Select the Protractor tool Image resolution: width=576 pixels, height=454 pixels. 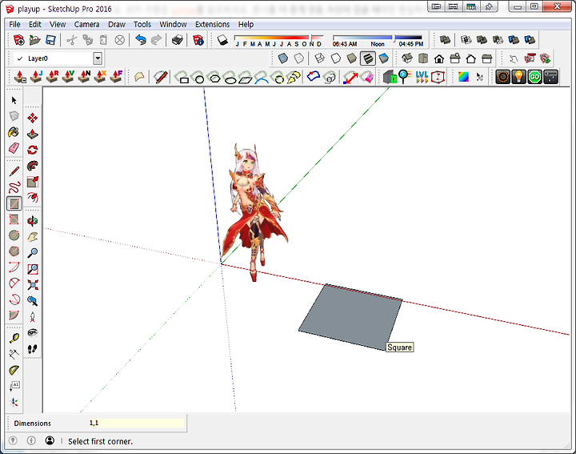(x=14, y=370)
